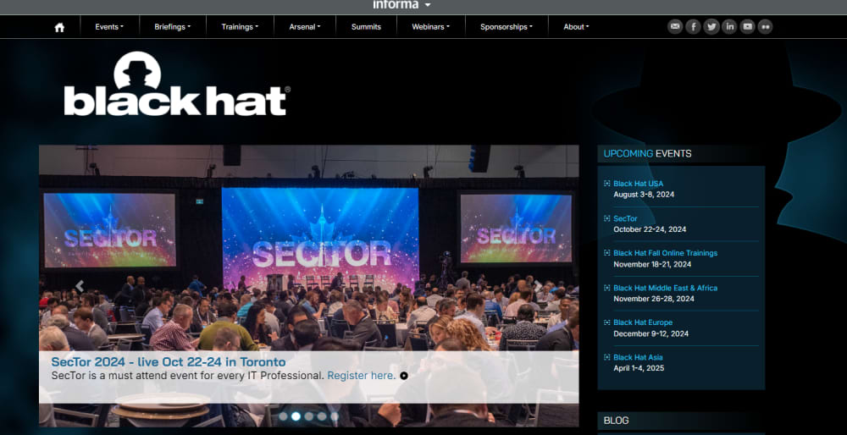This screenshot has width=847, height=435.
Task: Open the Briefings dropdown menu
Action: click(x=172, y=26)
